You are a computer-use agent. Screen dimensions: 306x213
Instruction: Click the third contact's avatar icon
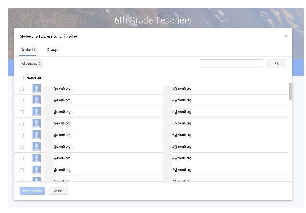click(36, 111)
